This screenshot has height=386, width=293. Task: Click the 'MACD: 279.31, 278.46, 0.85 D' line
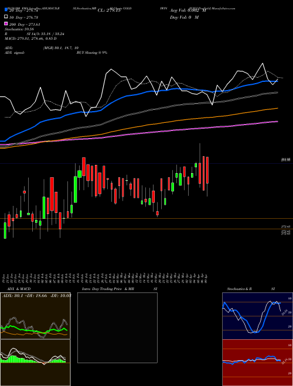(x=30, y=39)
